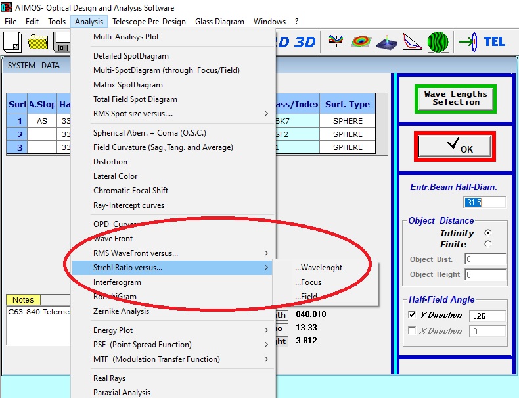Screen dimensions: 519x398
Task: Select Strehl ...Focus option
Action: point(325,282)
